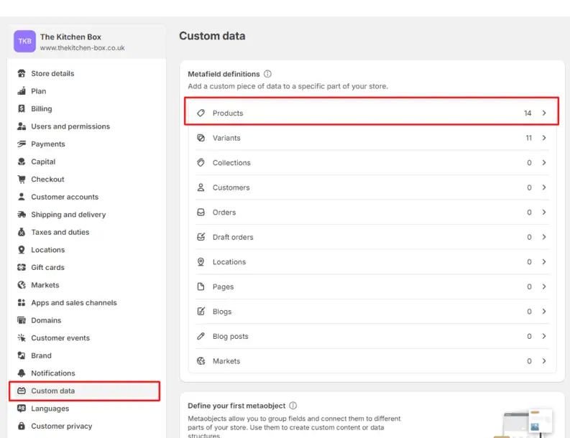
Task: Expand Products row chevron
Action: 544,113
